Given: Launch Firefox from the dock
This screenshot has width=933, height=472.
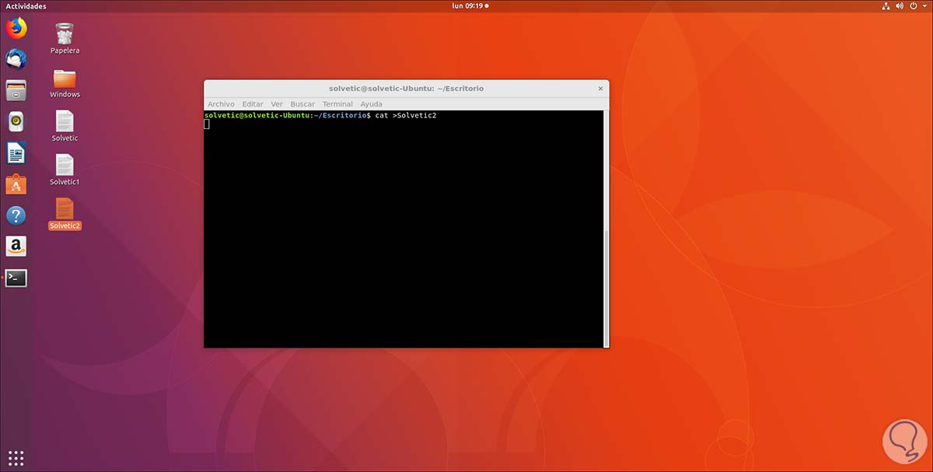Looking at the screenshot, I should (x=16, y=29).
